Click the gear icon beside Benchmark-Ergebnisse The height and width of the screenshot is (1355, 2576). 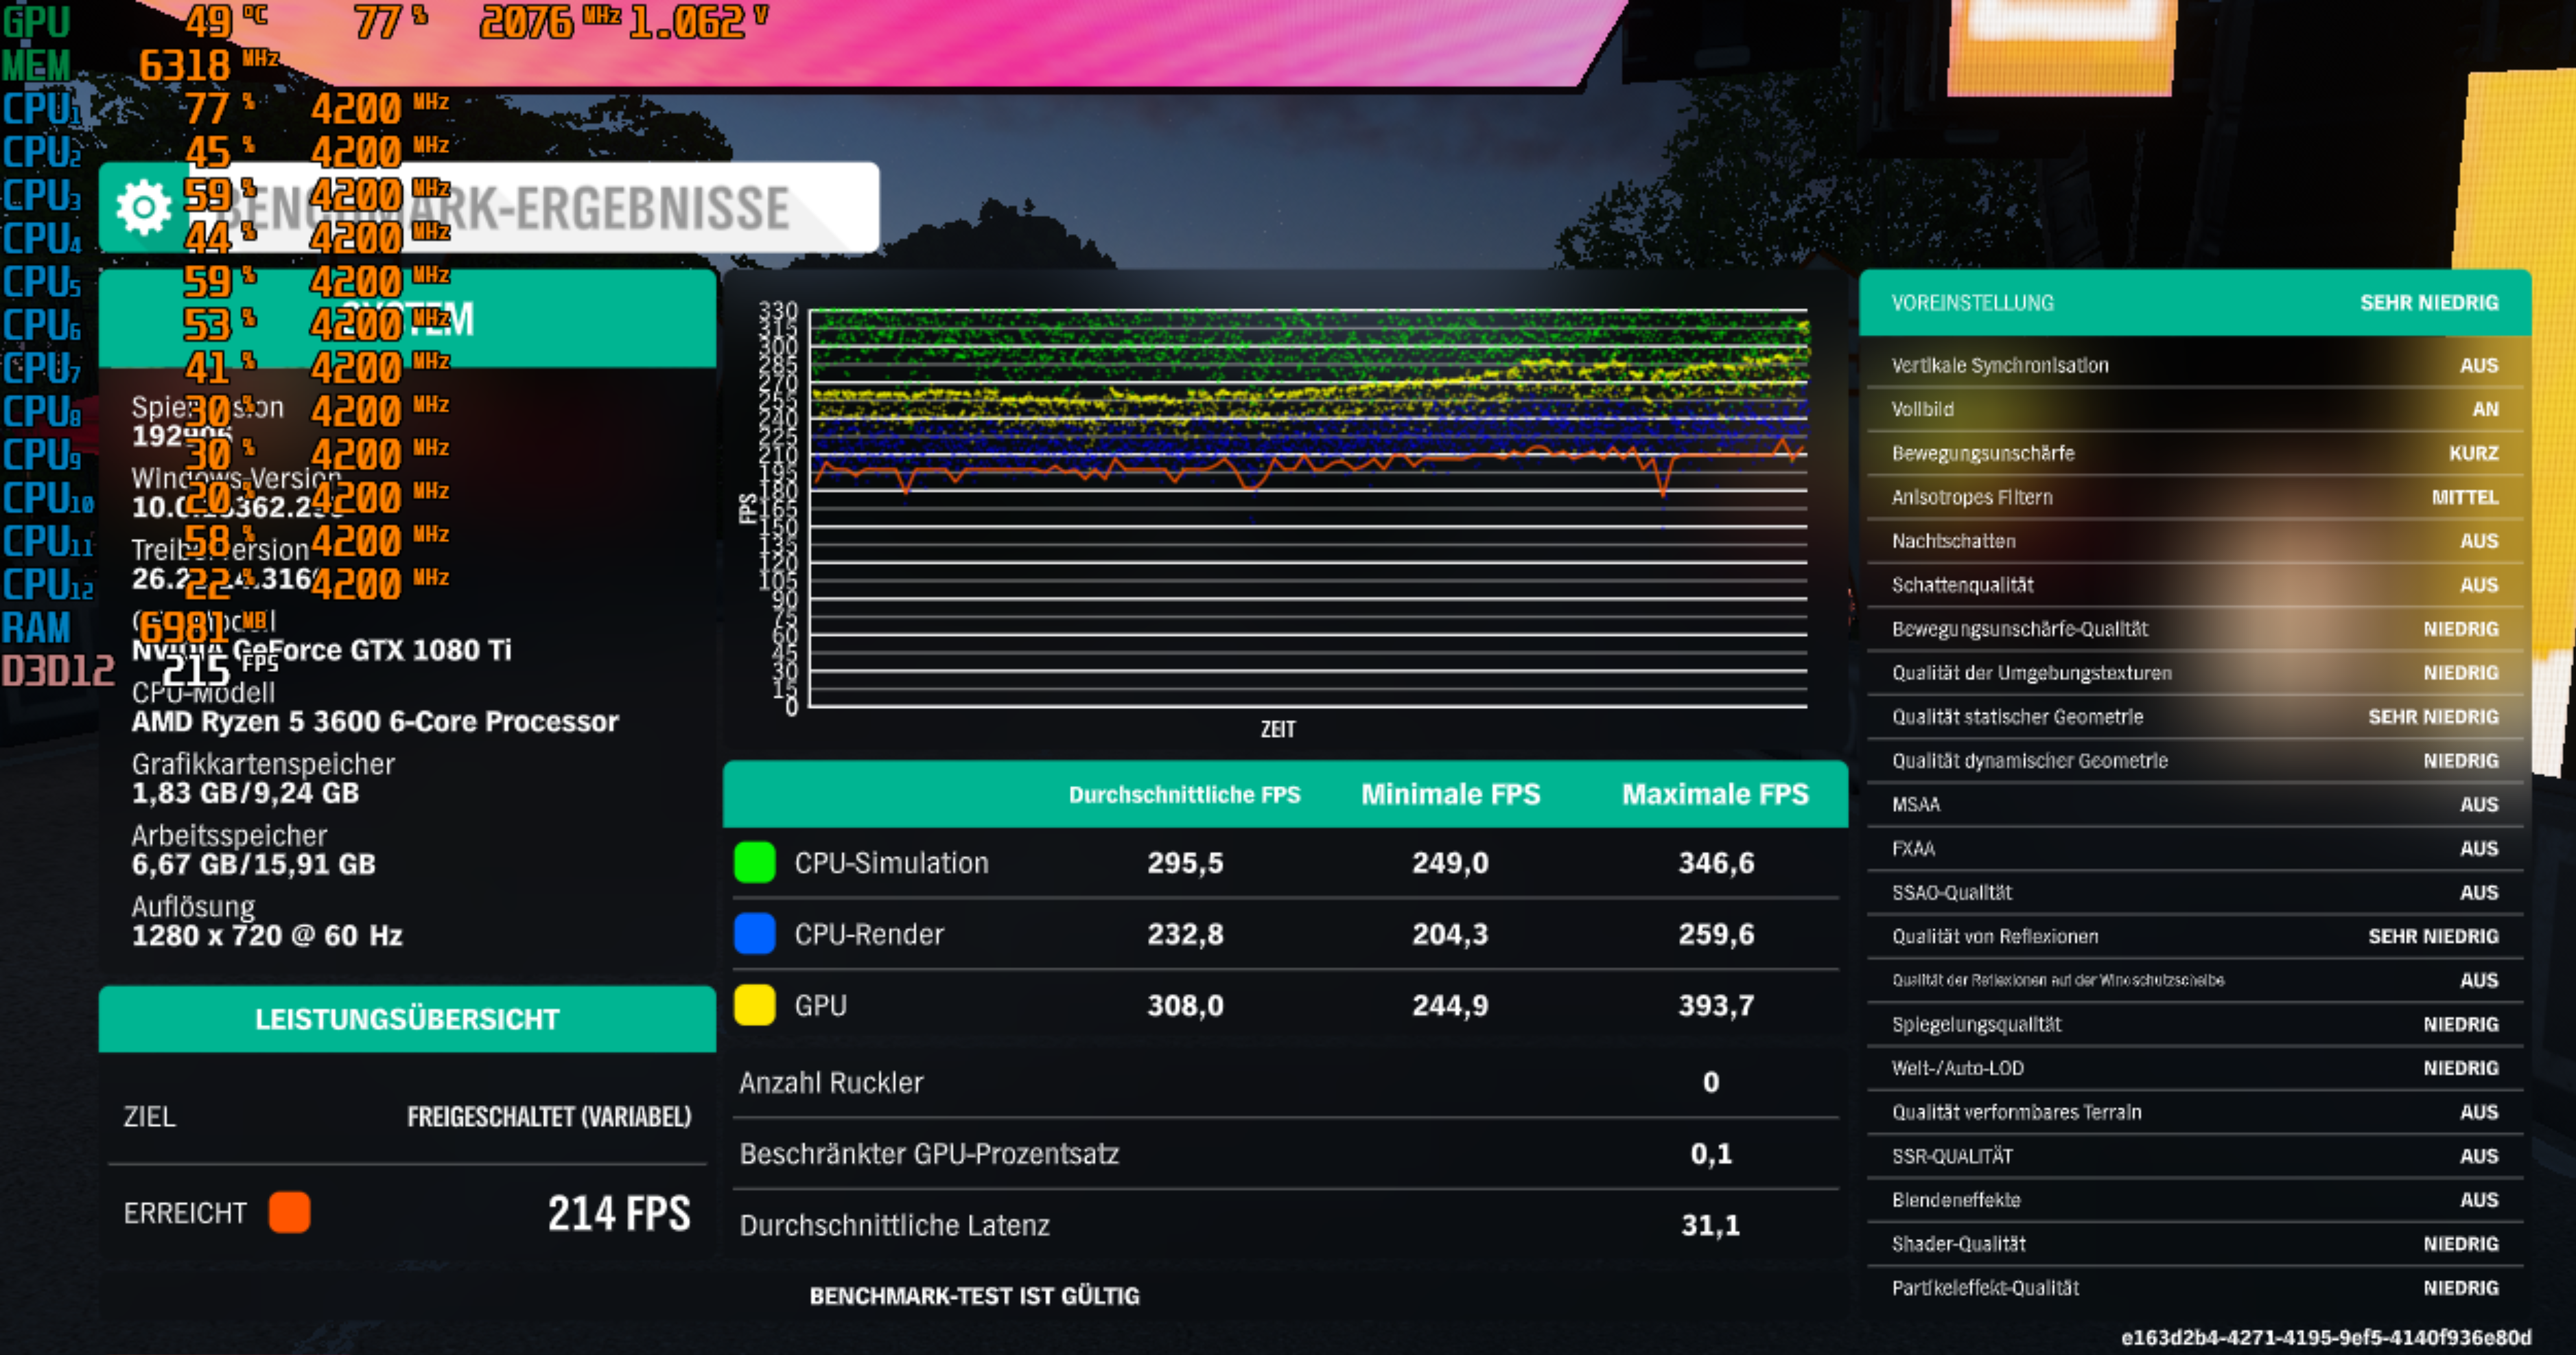[144, 208]
